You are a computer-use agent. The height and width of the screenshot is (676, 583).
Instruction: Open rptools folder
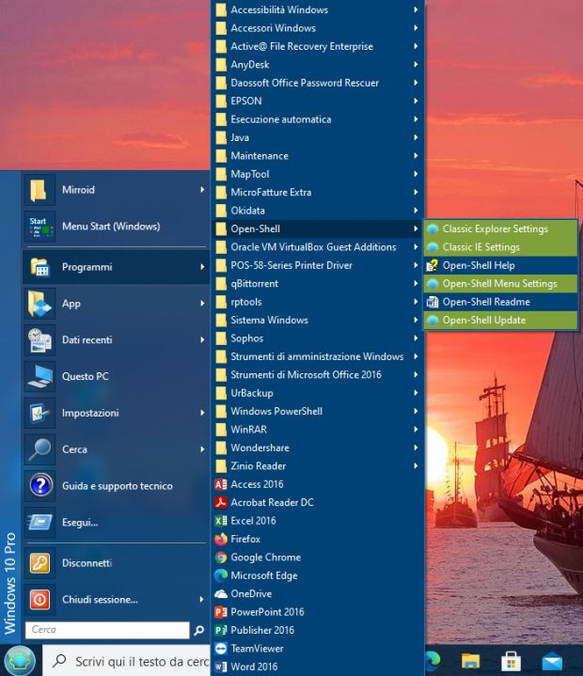coord(318,302)
